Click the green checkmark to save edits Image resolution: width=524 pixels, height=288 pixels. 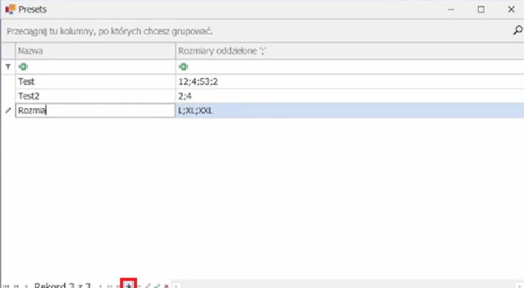[157, 286]
